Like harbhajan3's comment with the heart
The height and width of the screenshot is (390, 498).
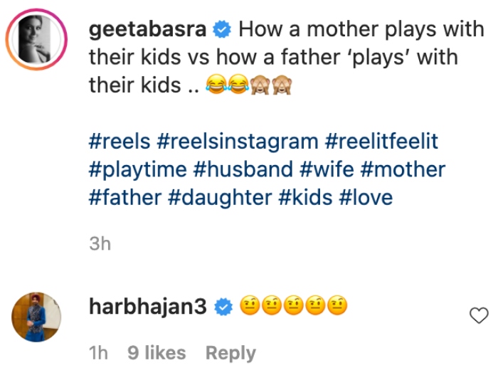480,315
